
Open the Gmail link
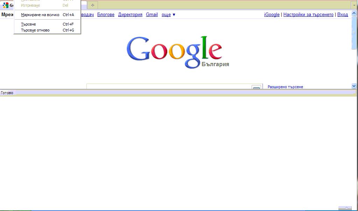pyautogui.click(x=152, y=15)
